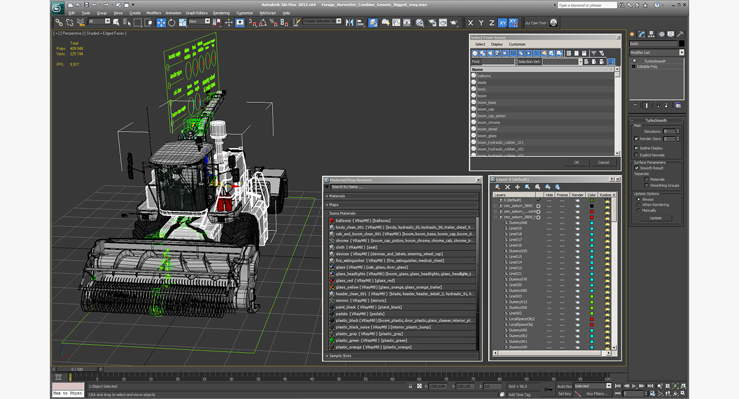Viewport: 739px width, 399px height.
Task: Toggle the Percent Snap icon
Action: [274, 22]
